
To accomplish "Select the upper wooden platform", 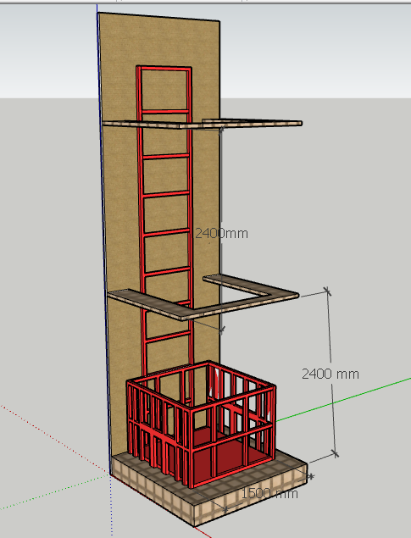I will tap(203, 123).
